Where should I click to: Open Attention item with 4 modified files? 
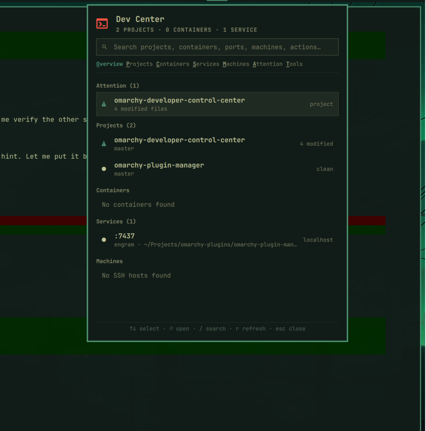coord(217,104)
